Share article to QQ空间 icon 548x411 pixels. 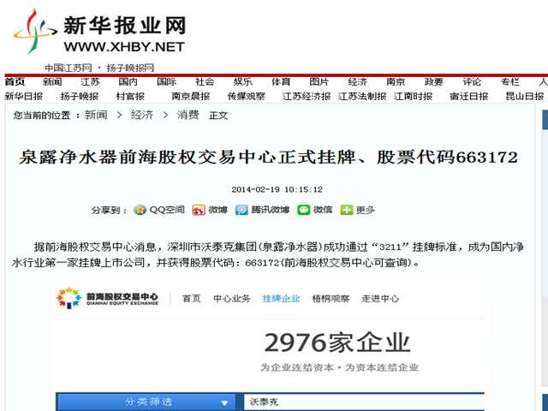140,210
